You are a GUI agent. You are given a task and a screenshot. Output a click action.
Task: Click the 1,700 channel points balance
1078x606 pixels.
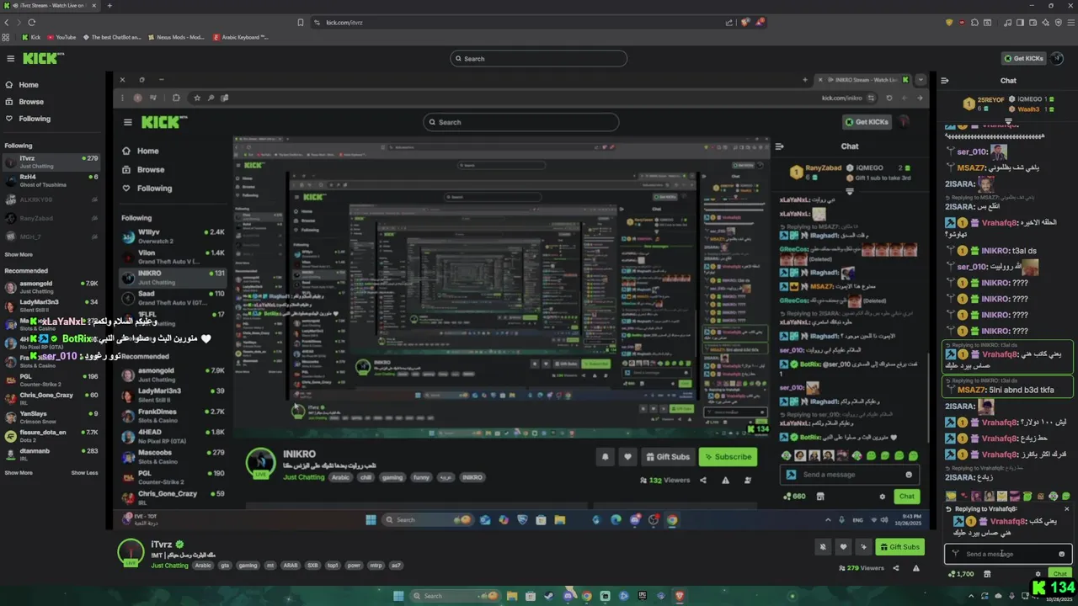(961, 574)
